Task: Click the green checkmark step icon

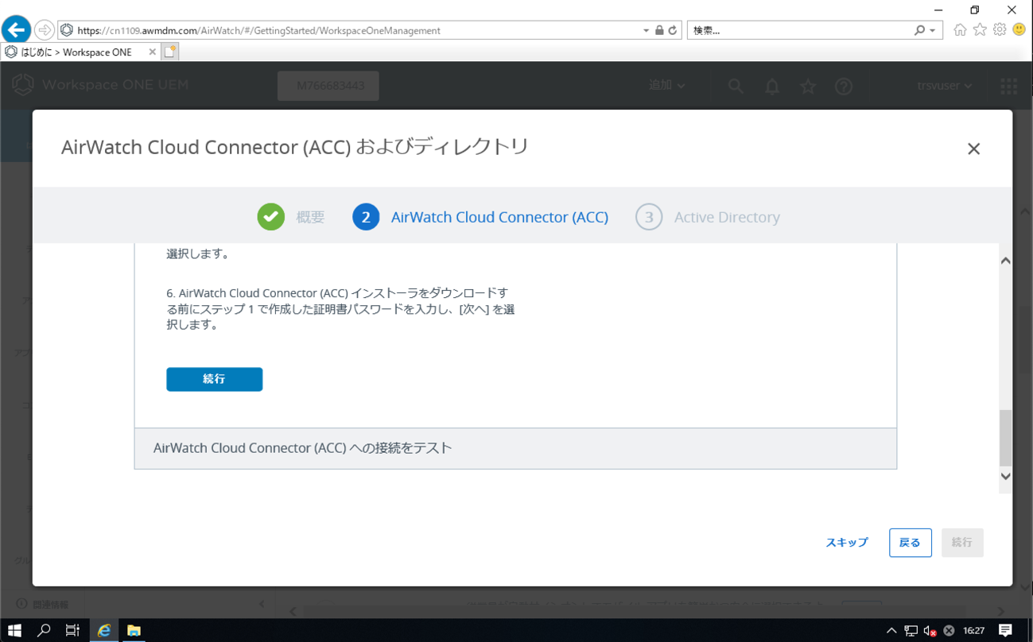Action: pos(271,217)
